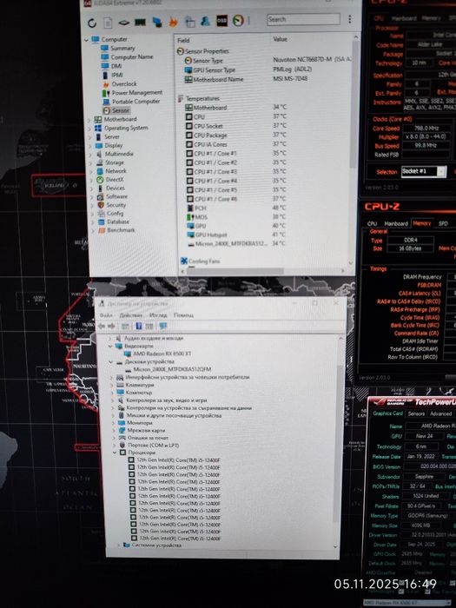Open the AIDA64 memory module toolbar icon
Screen dimensions: 456x608
pos(140,23)
